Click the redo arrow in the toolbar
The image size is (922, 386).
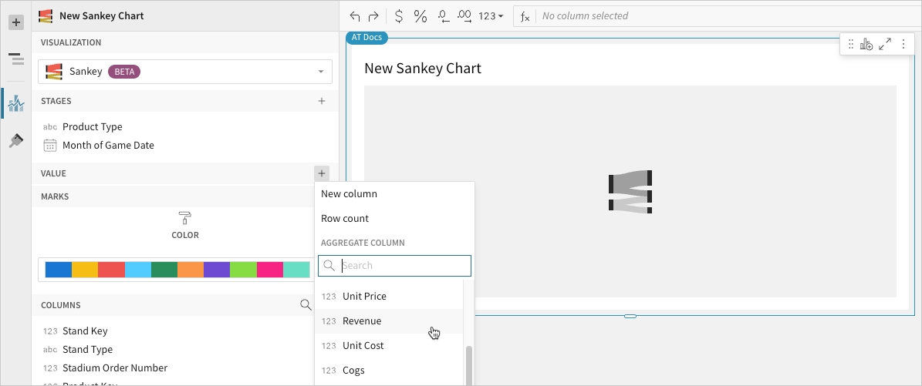[373, 15]
